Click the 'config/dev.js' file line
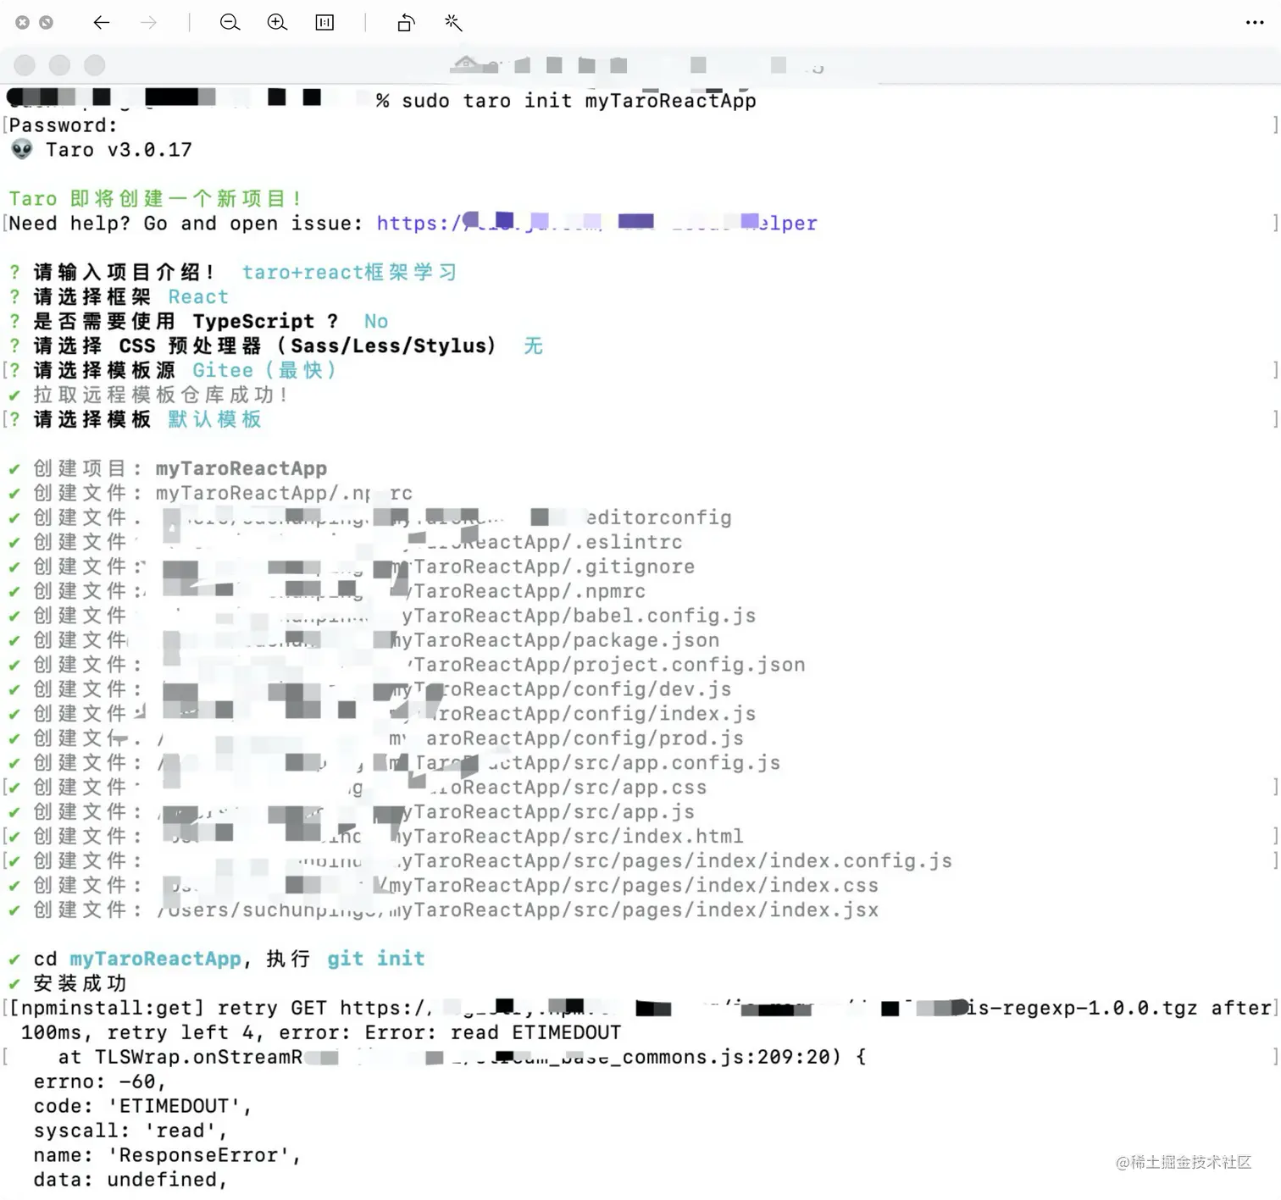The height and width of the screenshot is (1200, 1281). click(x=382, y=690)
